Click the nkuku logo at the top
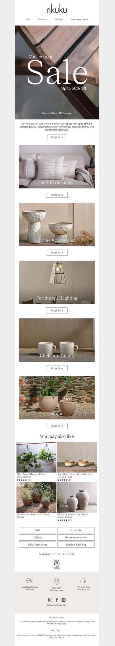This screenshot has height=646, width=115. (57, 10)
